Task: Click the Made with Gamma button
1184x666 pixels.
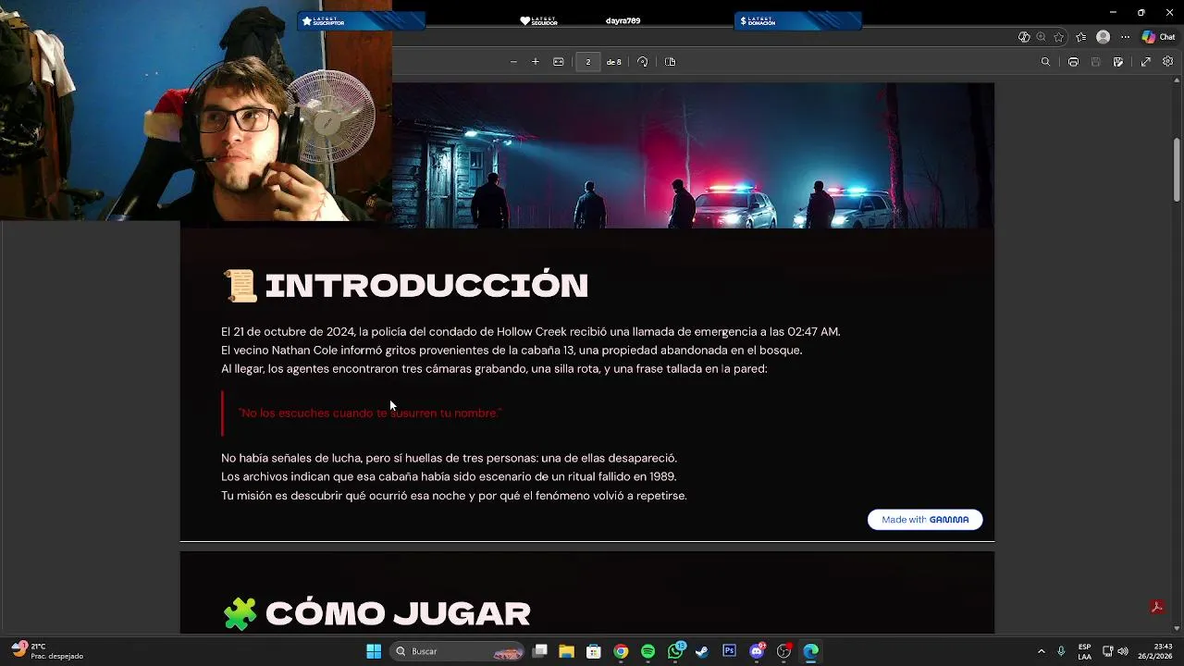Action: point(925,520)
